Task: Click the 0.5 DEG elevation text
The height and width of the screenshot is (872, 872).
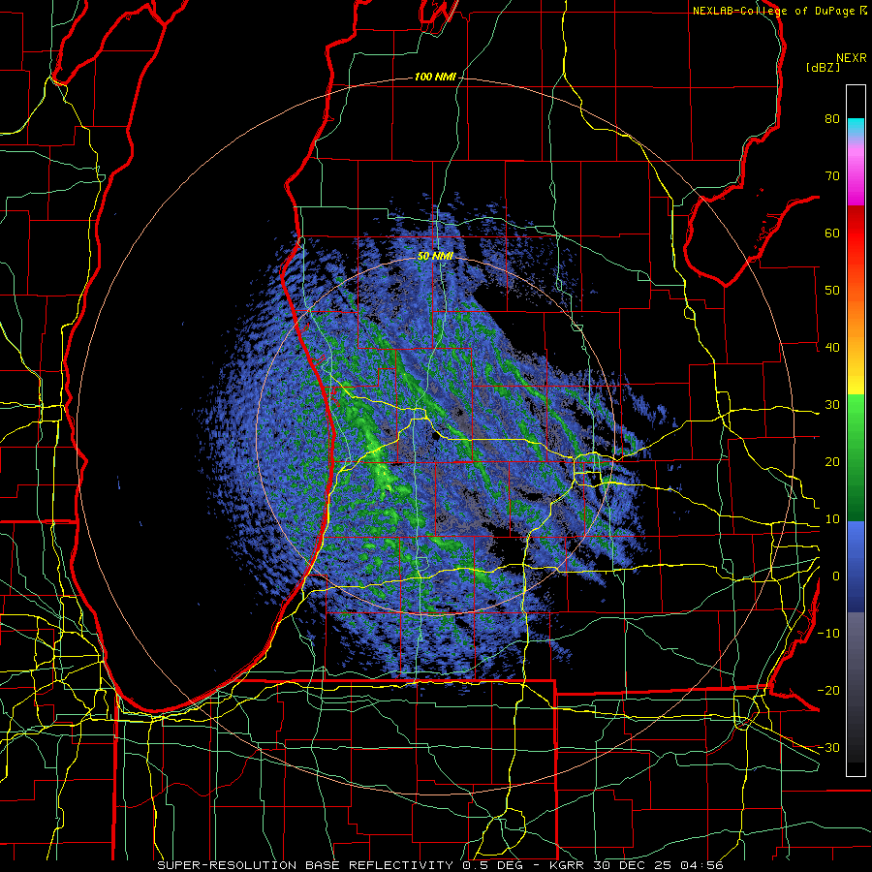Action: pyautogui.click(x=495, y=865)
